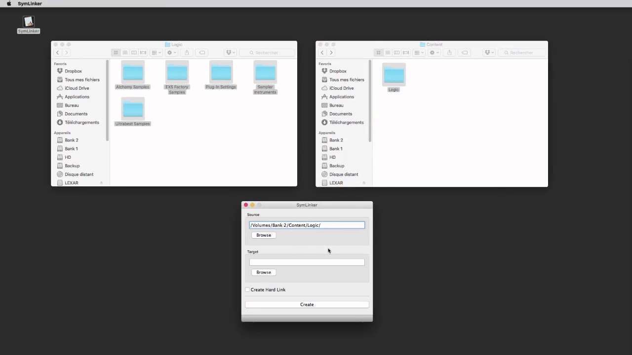The image size is (632, 355).
Task: Select Bank 2 drive in Content window sidebar
Action: pos(336,140)
